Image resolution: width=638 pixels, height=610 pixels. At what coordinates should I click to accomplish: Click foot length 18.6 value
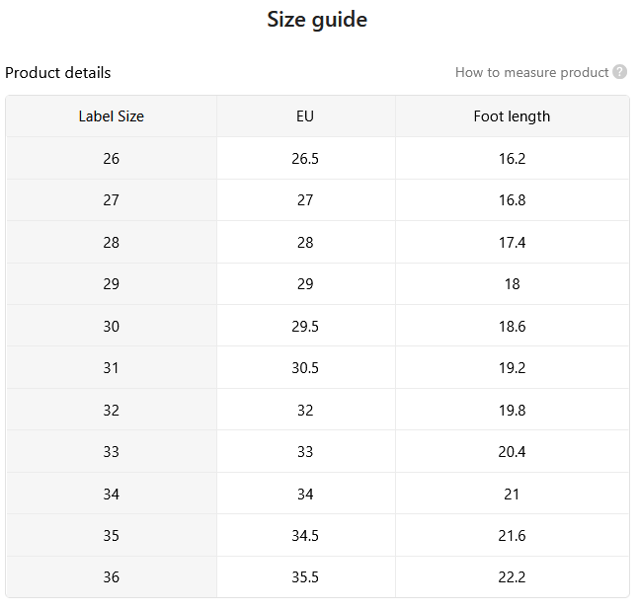(512, 326)
